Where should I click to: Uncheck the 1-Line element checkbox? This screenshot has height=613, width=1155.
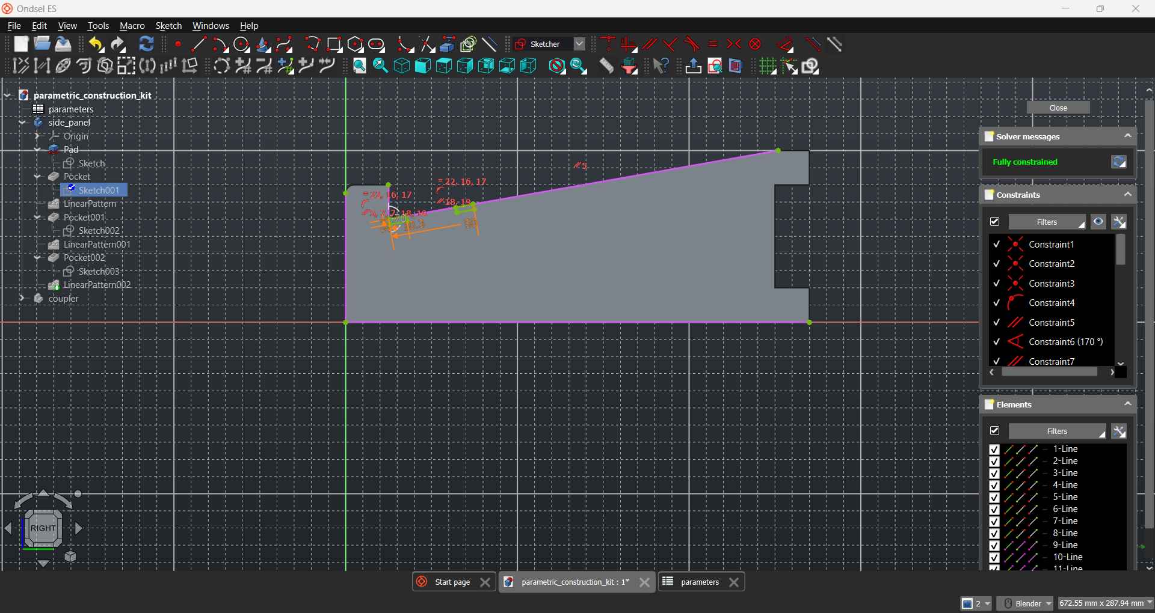click(x=994, y=450)
